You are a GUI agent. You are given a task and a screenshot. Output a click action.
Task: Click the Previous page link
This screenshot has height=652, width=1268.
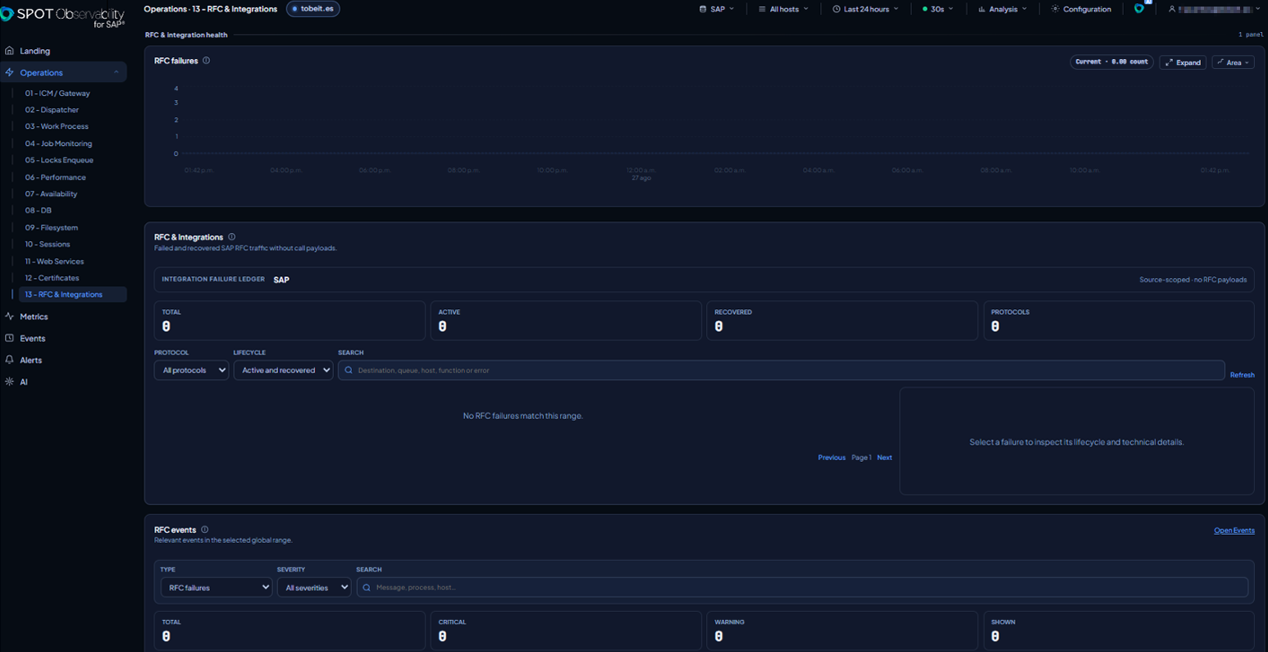click(x=832, y=458)
